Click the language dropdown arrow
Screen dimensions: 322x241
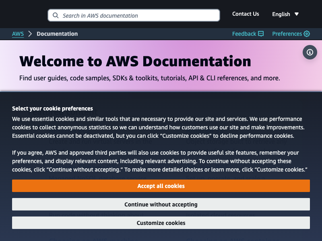tap(296, 14)
